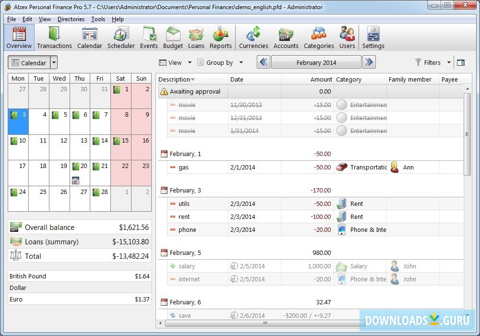Click the February, 6 group header

click(x=311, y=302)
